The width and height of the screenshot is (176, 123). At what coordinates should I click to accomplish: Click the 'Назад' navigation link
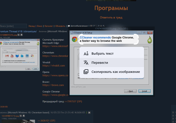tap(31, 26)
